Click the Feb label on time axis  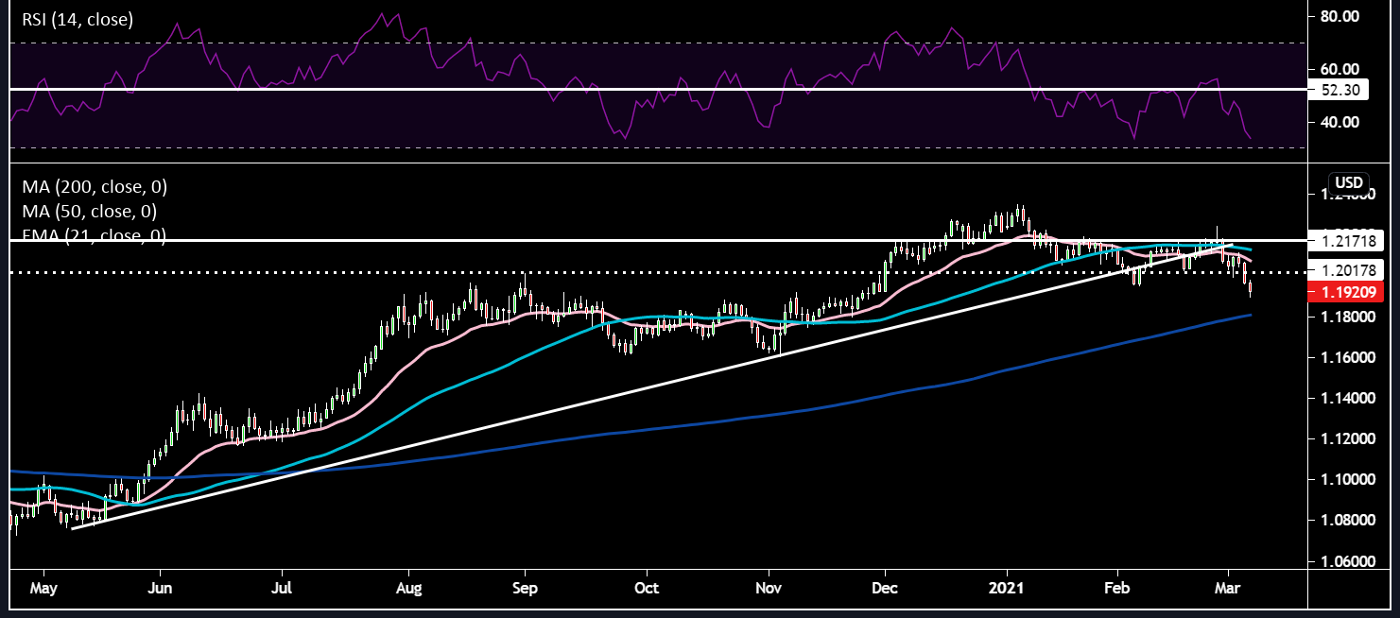[1117, 587]
